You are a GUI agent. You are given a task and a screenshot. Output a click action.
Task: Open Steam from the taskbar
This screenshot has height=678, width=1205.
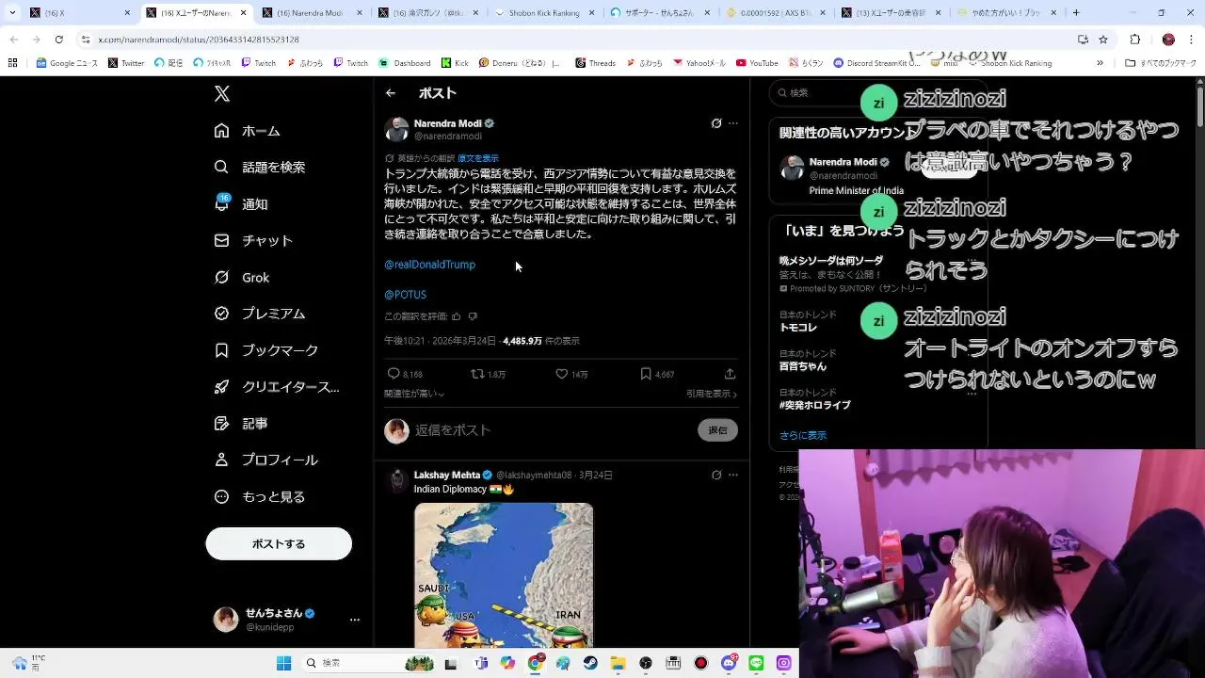point(590,663)
